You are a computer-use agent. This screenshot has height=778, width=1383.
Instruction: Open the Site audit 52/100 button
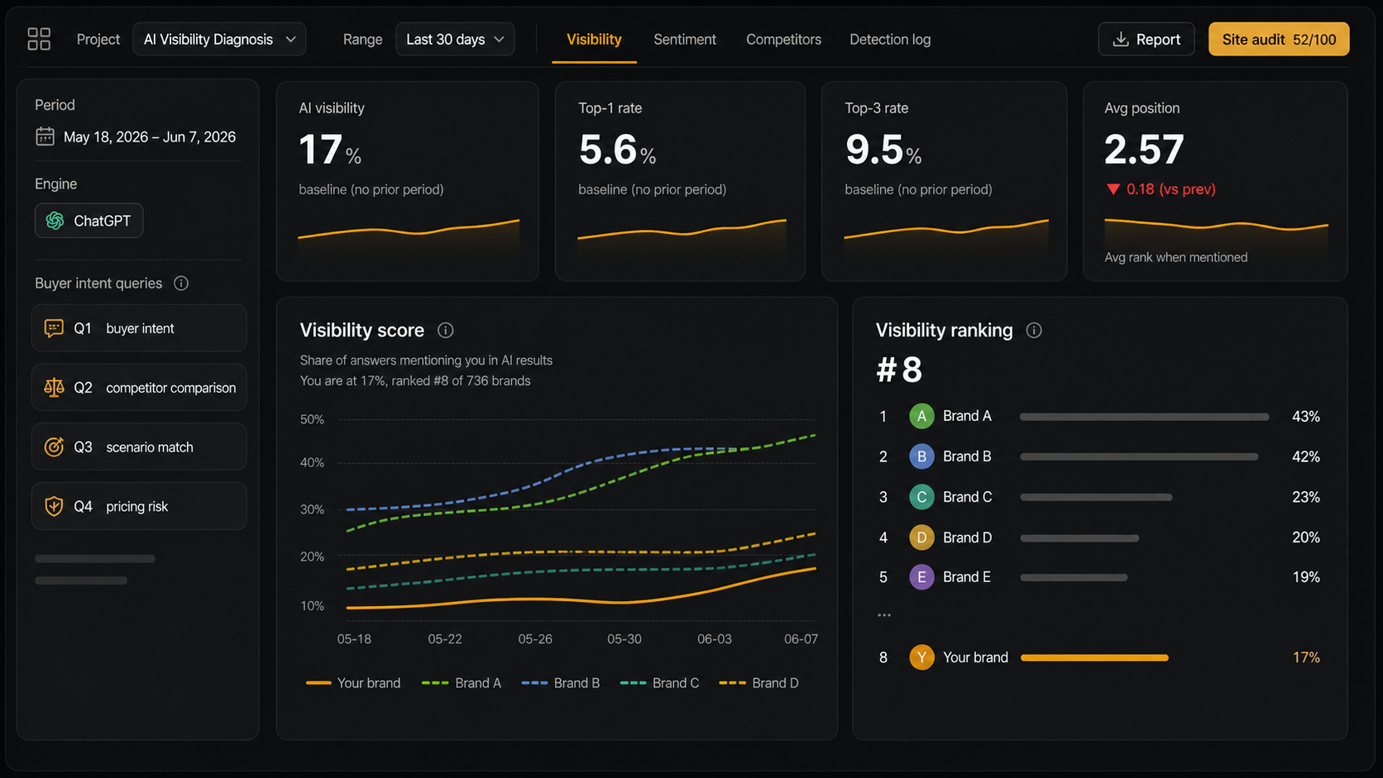[x=1279, y=39]
